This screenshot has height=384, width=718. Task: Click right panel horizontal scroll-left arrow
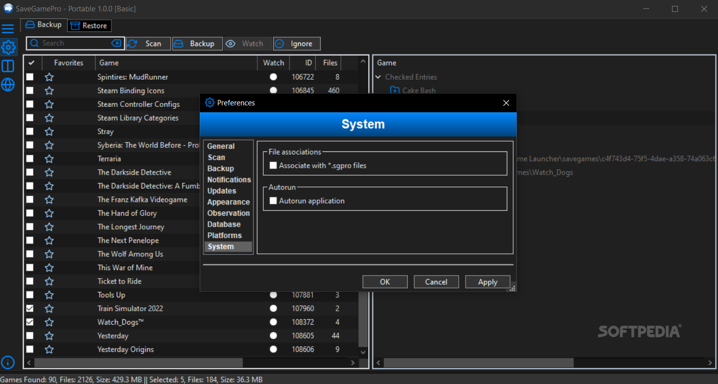pos(378,363)
